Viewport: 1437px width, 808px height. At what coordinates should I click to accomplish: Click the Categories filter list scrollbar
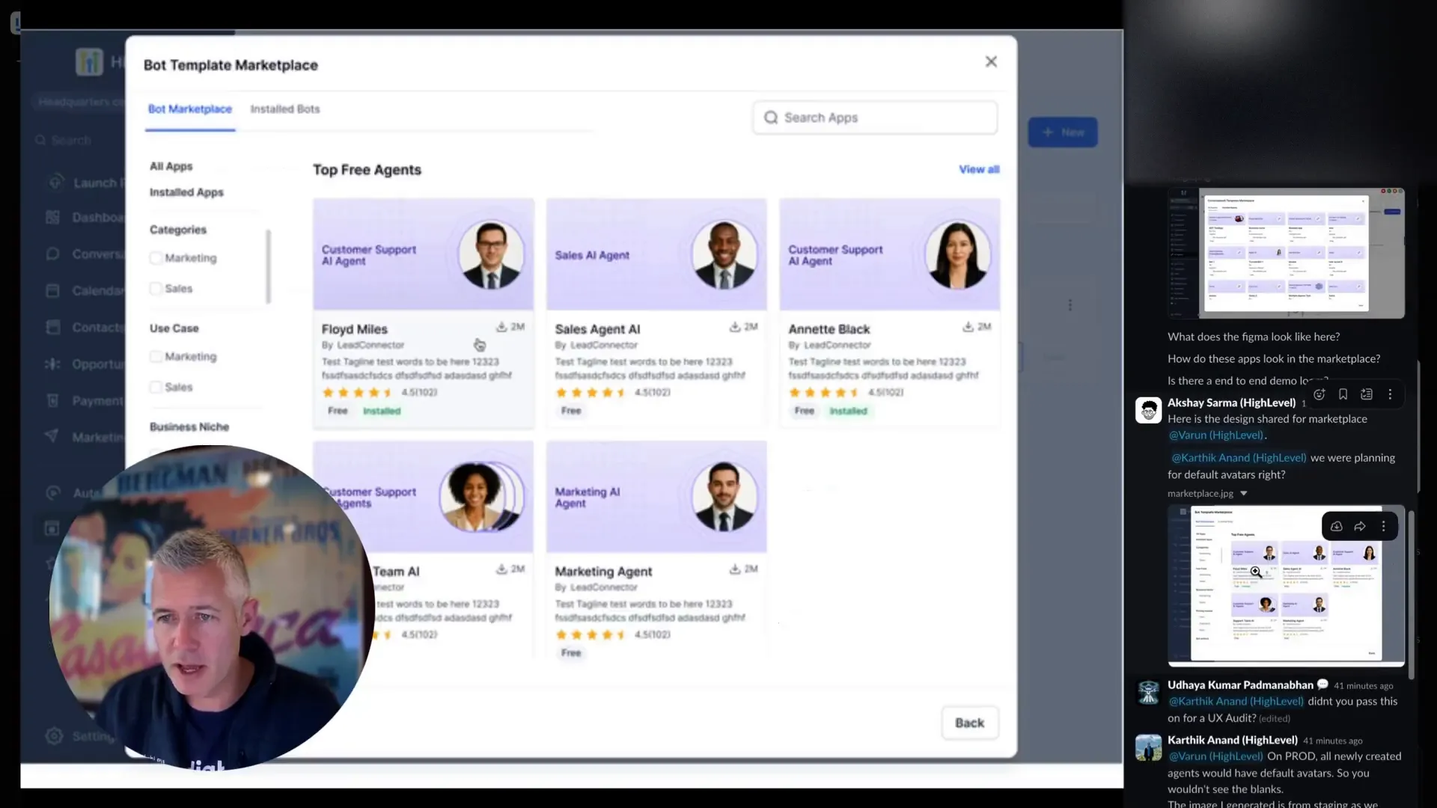268,266
